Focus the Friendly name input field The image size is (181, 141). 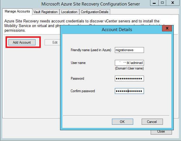tap(129, 50)
